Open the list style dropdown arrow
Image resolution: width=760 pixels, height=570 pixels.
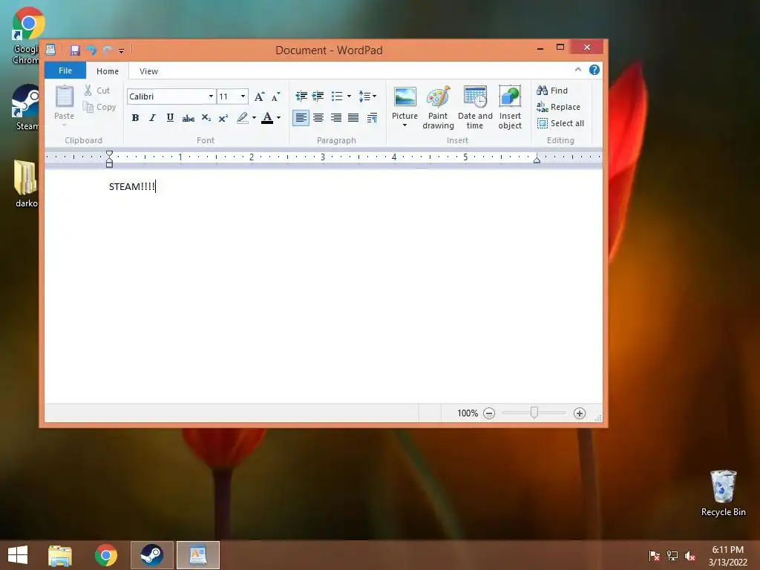tap(349, 96)
